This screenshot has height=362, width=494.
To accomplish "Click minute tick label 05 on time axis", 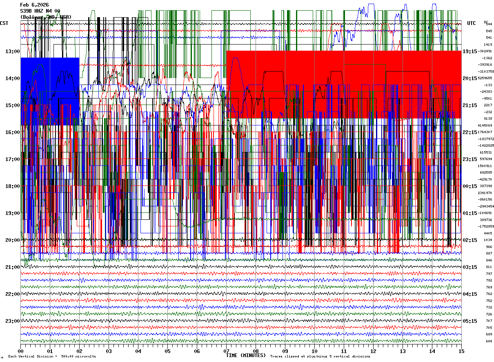I will tap(167, 351).
